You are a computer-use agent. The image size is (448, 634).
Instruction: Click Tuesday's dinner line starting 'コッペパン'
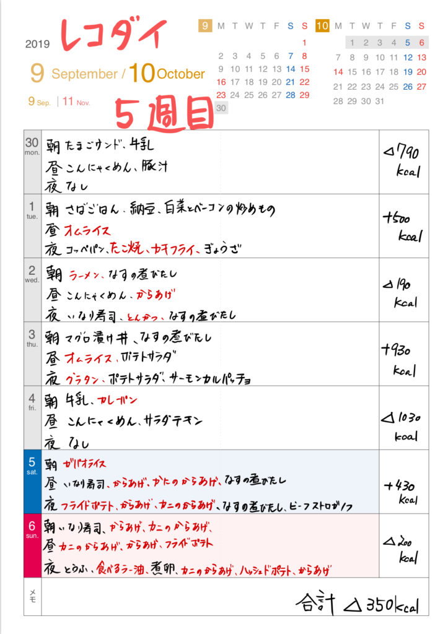pyautogui.click(x=153, y=249)
